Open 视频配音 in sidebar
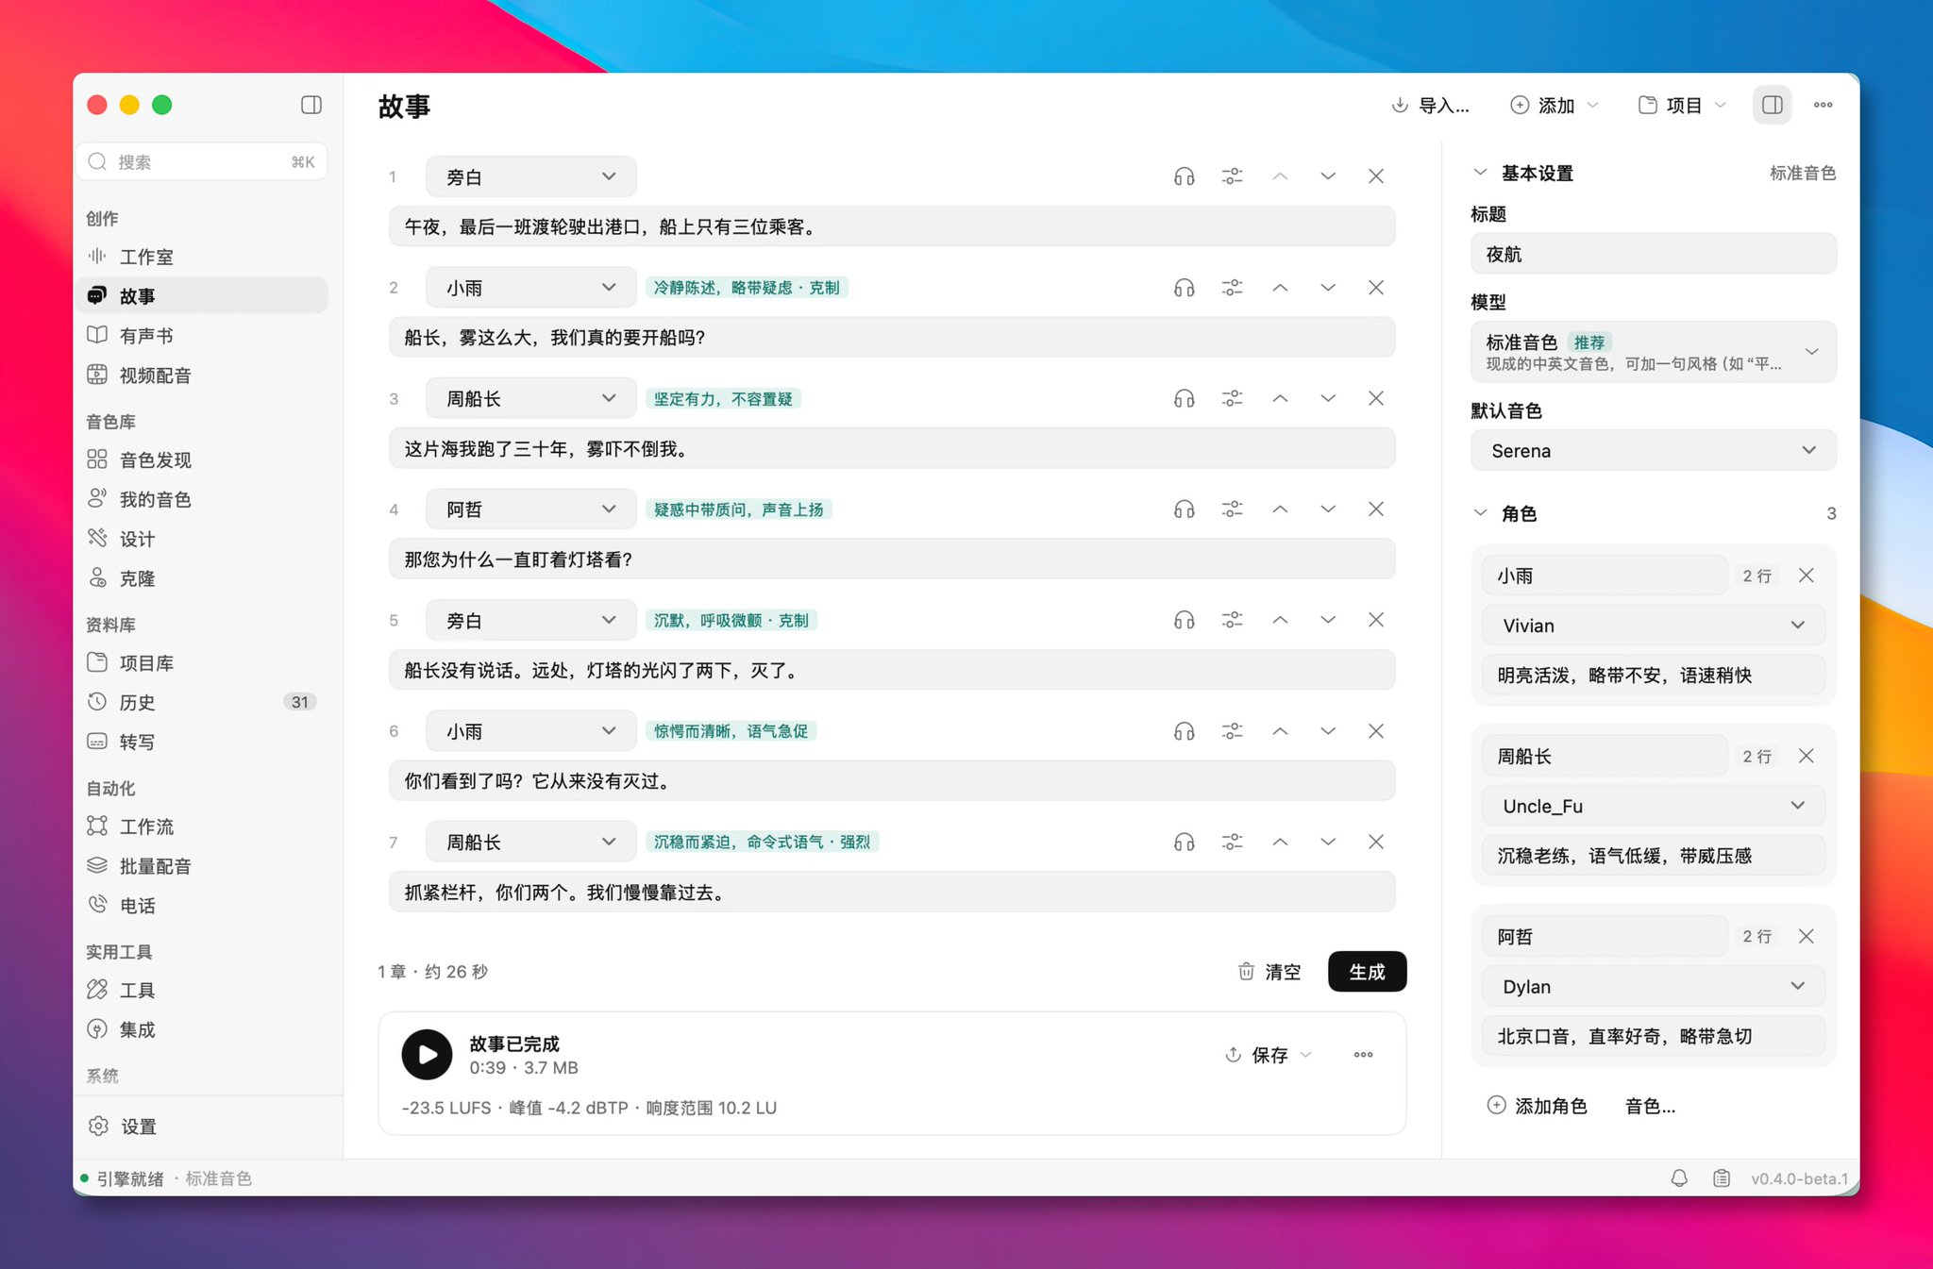Viewport: 1933px width, 1269px height. (x=204, y=375)
